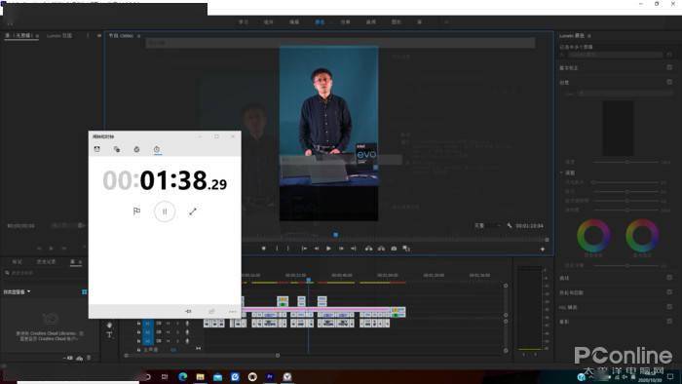Click the Extract button
The image size is (682, 384).
pos(382,249)
